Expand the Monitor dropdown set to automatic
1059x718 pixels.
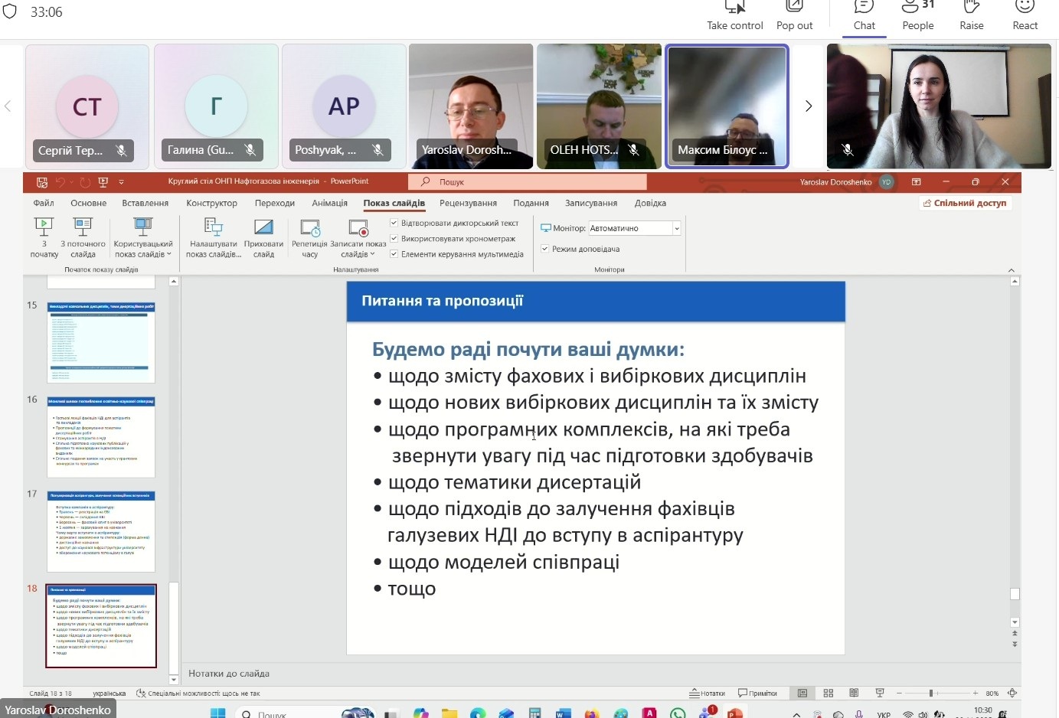click(x=676, y=228)
